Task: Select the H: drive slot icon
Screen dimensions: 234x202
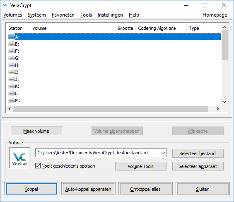Action: (11, 65)
